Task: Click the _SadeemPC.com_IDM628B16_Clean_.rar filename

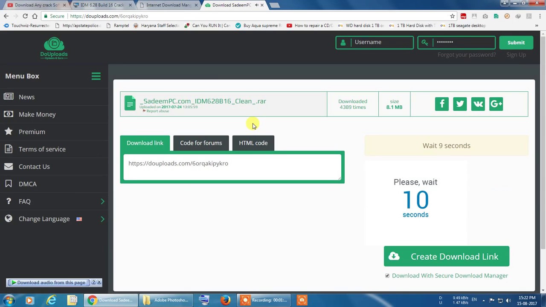Action: coord(203,101)
